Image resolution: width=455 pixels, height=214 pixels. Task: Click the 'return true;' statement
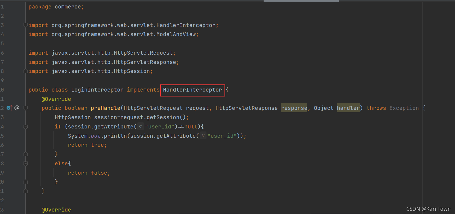coord(87,145)
